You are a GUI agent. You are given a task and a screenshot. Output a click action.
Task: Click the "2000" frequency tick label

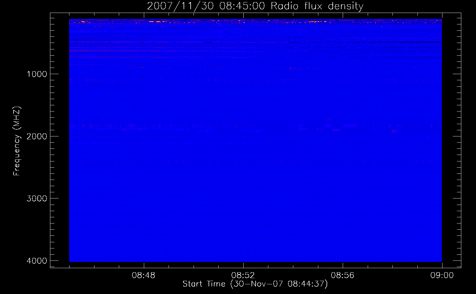coord(37,136)
